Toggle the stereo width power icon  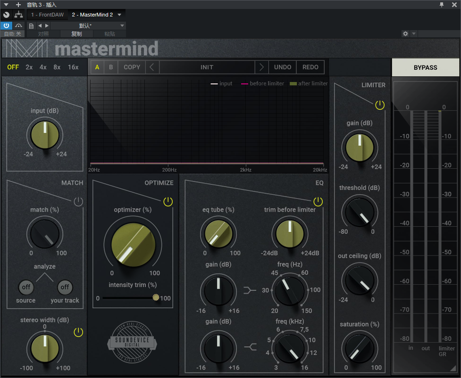[78, 332]
